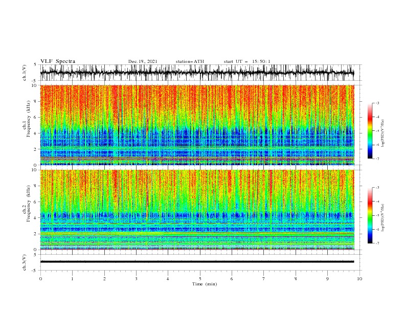Screen dimensions: 405x313
Task: Click the ch.1 log(PSD) colorbar label
Action: (x=383, y=133)
